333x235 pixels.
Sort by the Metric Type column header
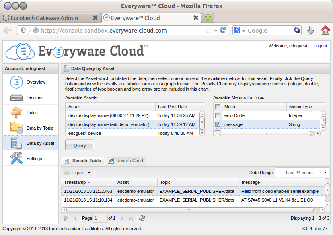tap(303, 107)
